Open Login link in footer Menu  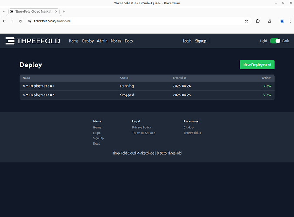97,133
